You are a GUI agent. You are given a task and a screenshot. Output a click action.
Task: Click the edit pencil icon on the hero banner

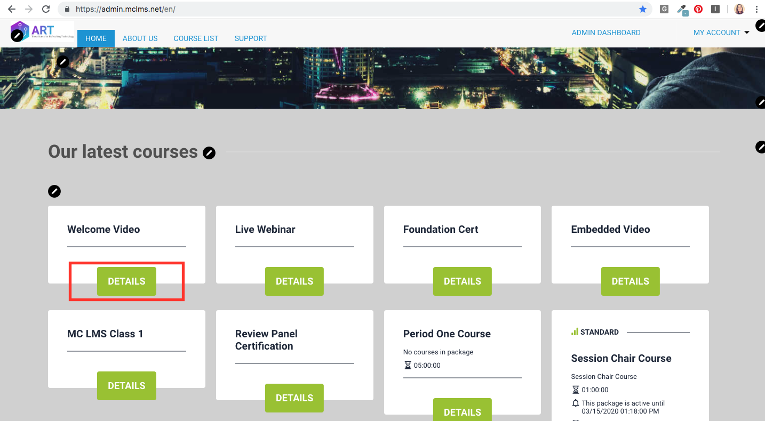62,61
